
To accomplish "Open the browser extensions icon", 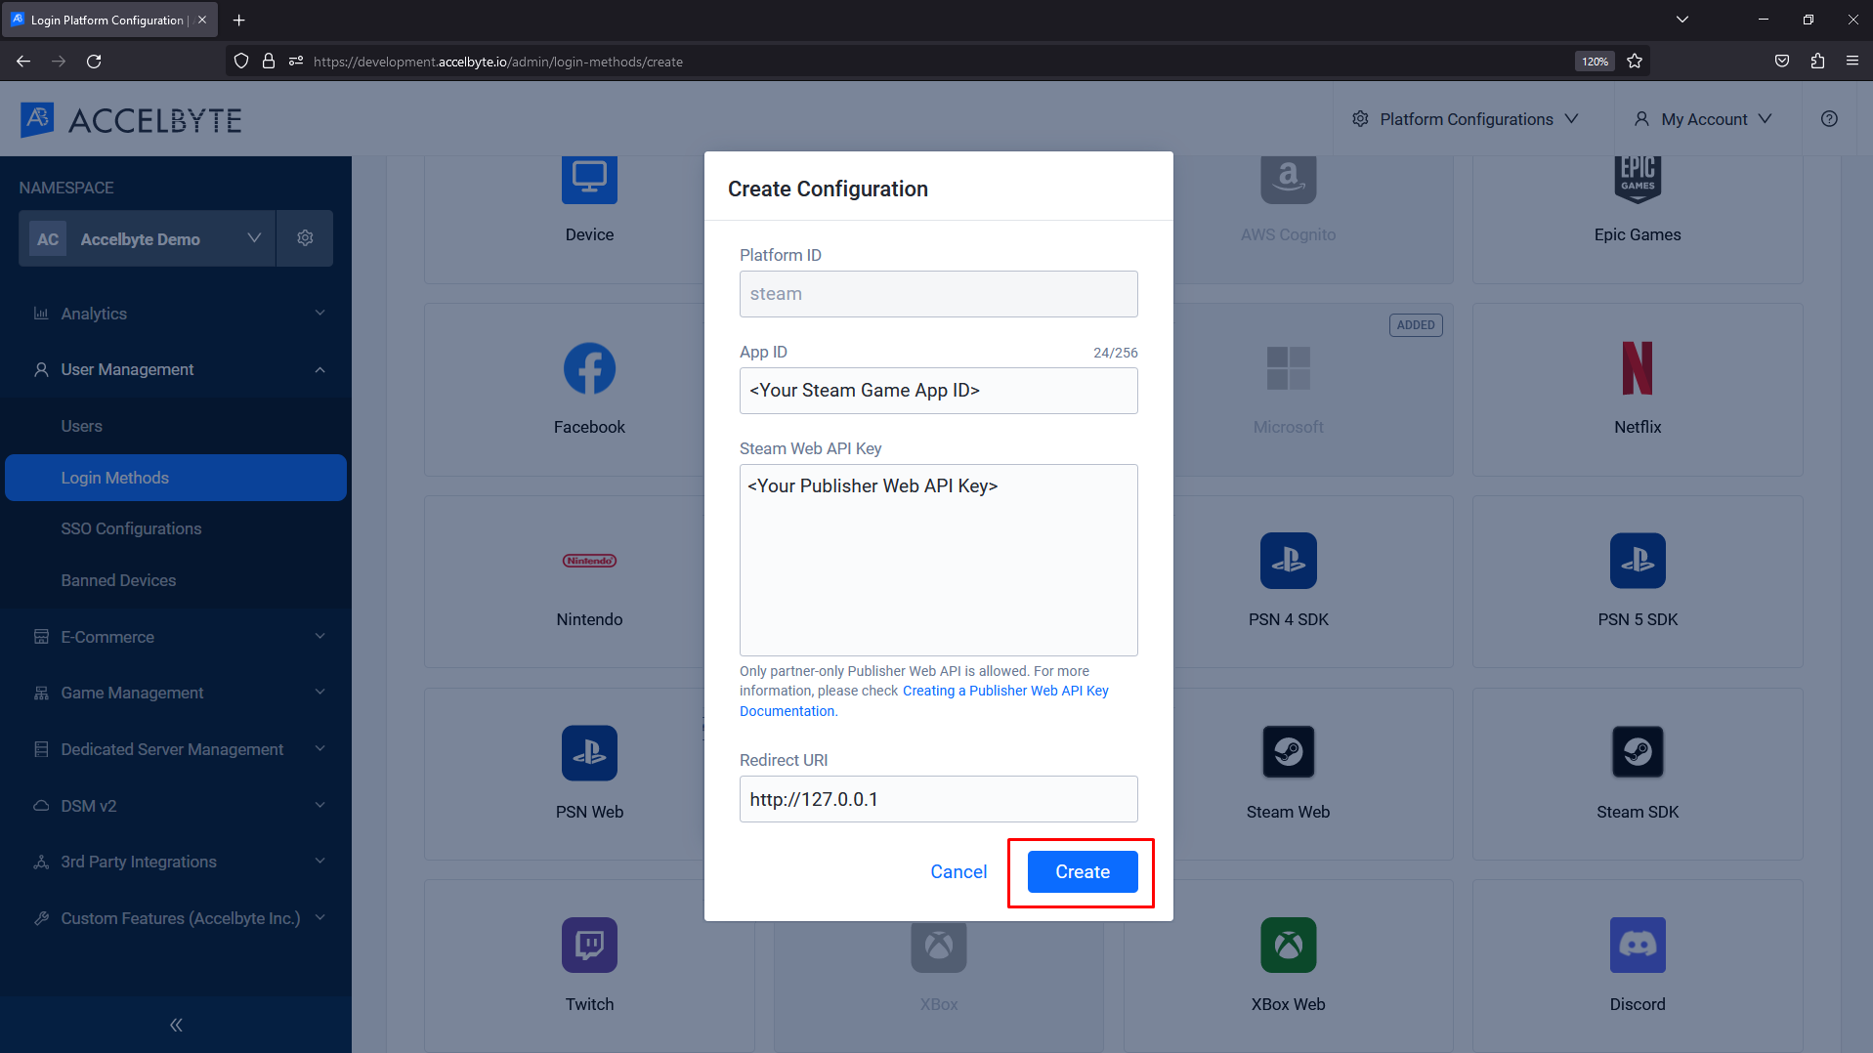I will click(x=1817, y=62).
